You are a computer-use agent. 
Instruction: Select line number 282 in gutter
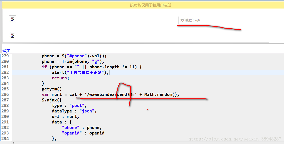tap(5, 72)
